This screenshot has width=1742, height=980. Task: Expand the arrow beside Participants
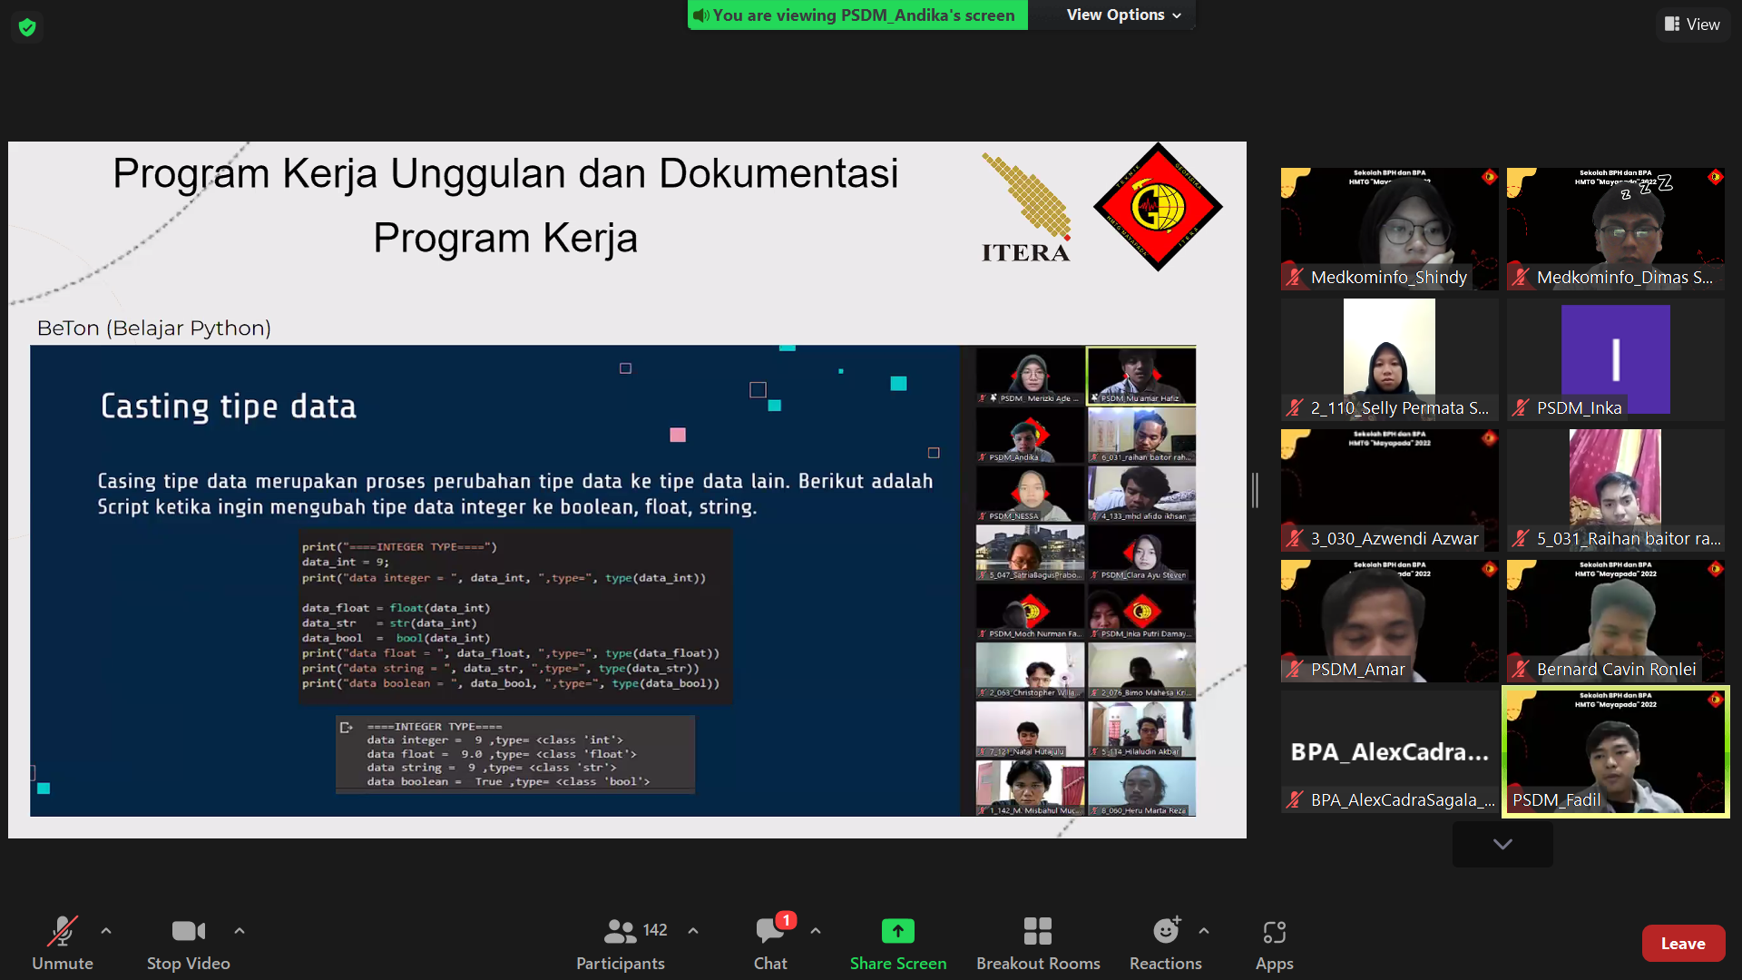(x=693, y=931)
